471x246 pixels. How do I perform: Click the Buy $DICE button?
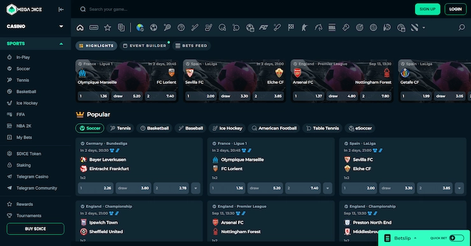click(x=36, y=229)
